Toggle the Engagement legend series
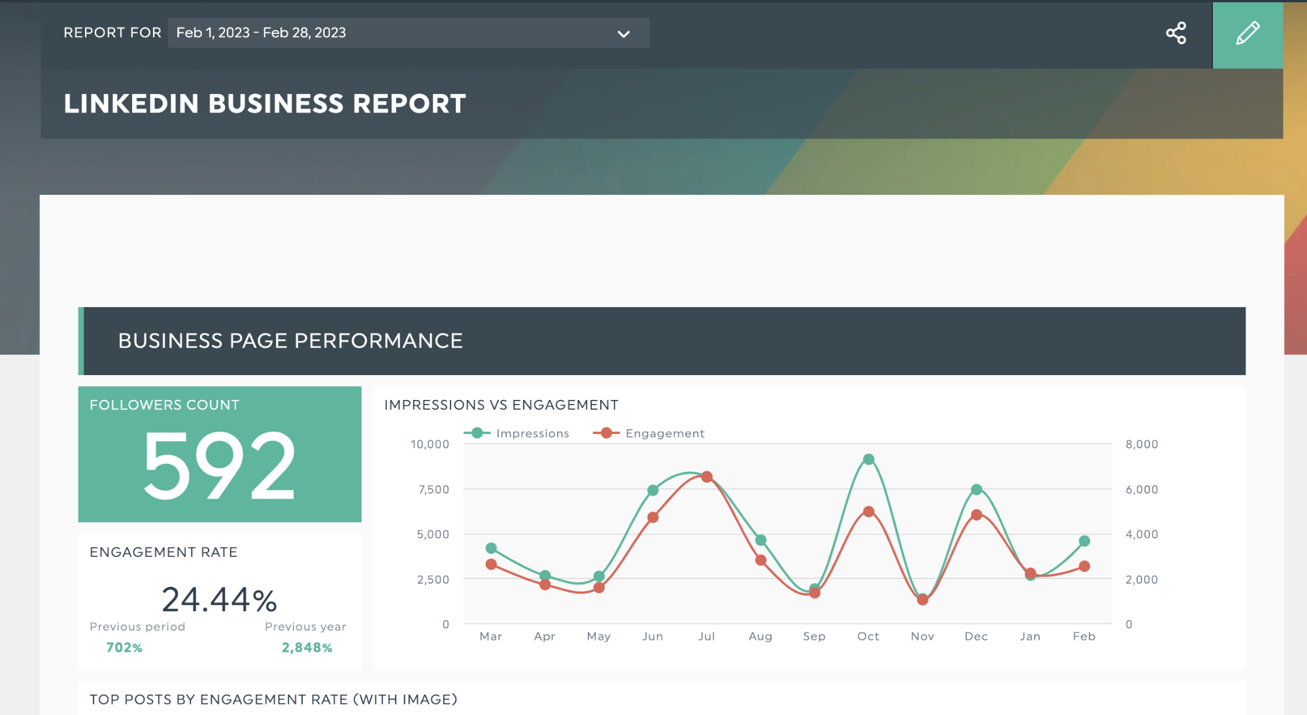Viewport: 1307px width, 715px height. point(649,433)
